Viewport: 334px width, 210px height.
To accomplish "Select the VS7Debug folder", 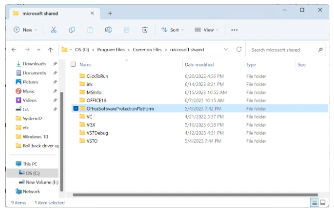I will (97, 133).
